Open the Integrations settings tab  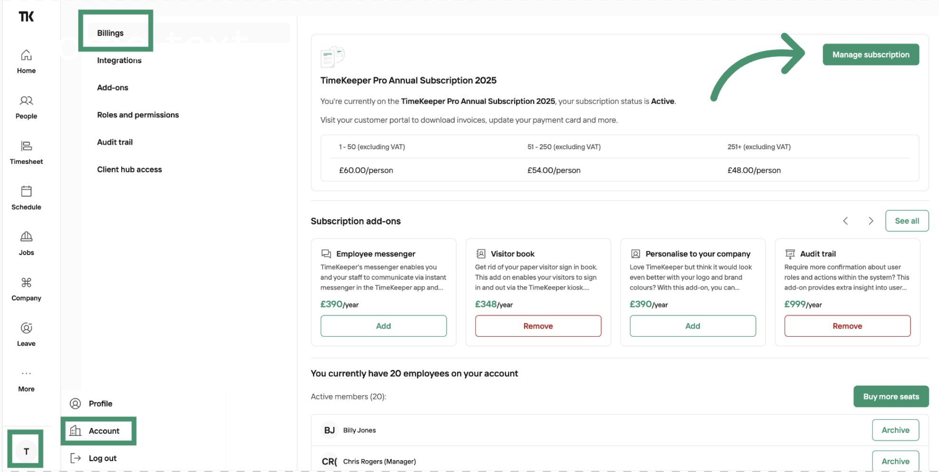tap(119, 60)
